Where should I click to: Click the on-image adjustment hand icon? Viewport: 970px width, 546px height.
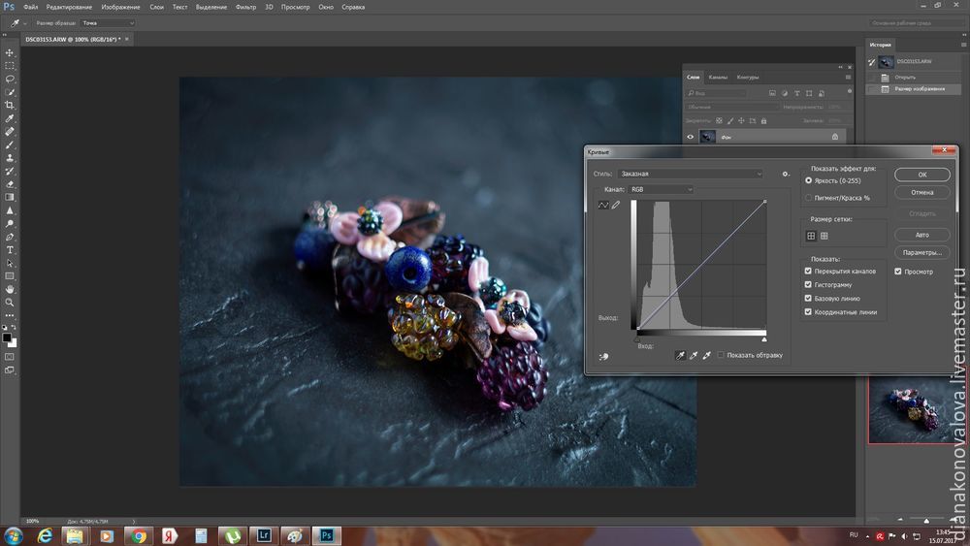[603, 357]
